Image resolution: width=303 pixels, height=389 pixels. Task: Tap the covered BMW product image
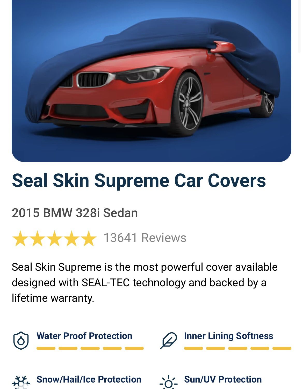[x=151, y=81]
